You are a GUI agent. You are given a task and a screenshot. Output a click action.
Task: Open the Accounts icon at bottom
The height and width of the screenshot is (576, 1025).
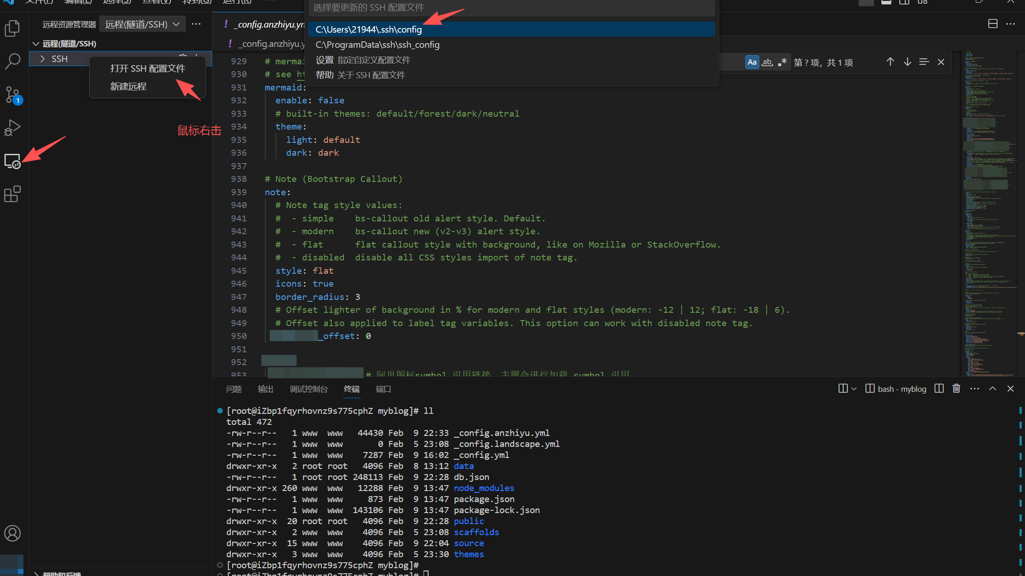click(12, 533)
